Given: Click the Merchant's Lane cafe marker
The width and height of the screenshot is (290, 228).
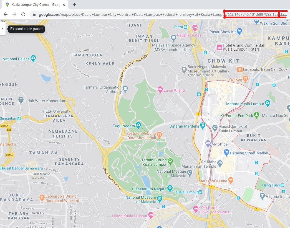Looking at the screenshot, I should [x=231, y=180].
